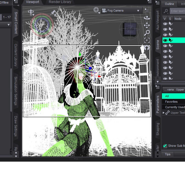Image resolution: width=185 pixels, height=182 pixels.
Task: Click the V column header
Action: (x=165, y=19)
